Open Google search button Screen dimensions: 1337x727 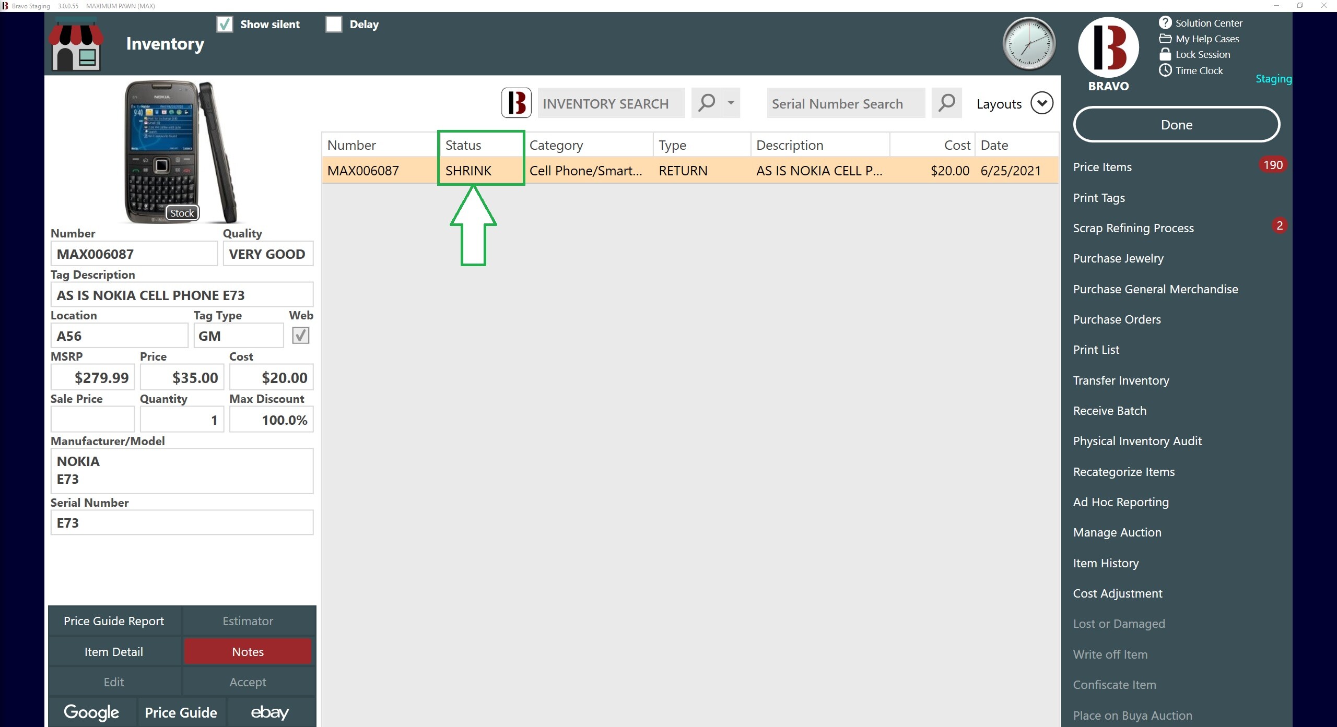point(91,712)
